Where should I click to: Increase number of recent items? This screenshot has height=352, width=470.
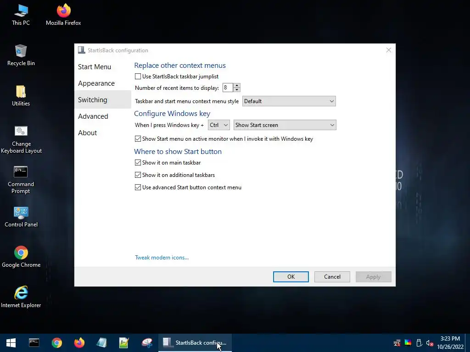pyautogui.click(x=237, y=86)
